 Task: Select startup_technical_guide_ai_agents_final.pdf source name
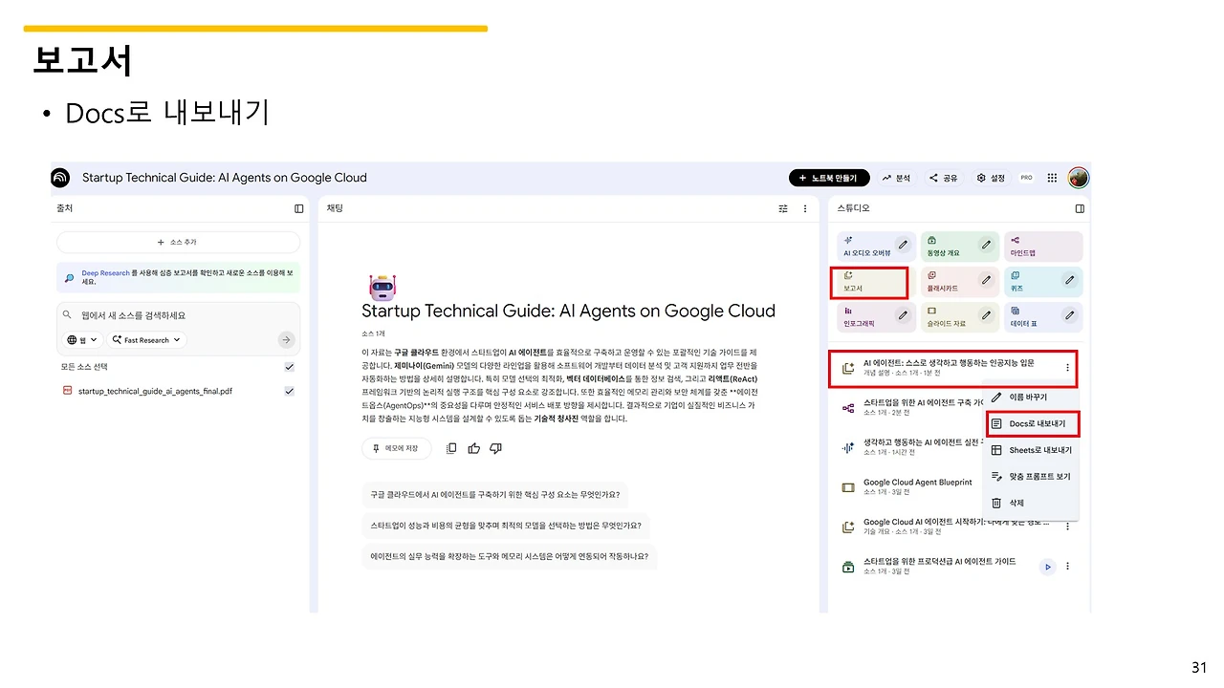(x=155, y=391)
